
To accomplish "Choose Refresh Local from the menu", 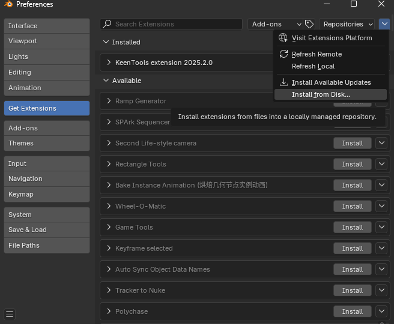I will coord(313,66).
